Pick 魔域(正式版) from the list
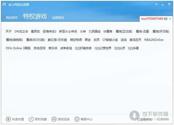 tap(124, 31)
